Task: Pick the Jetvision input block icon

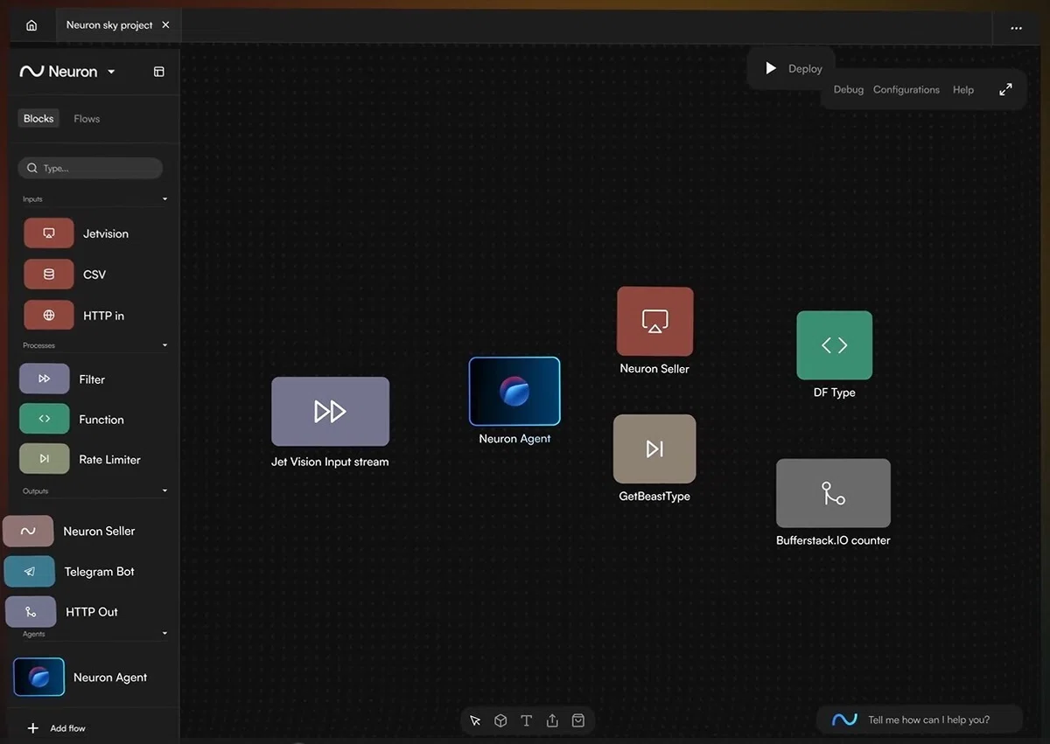Action: point(49,233)
